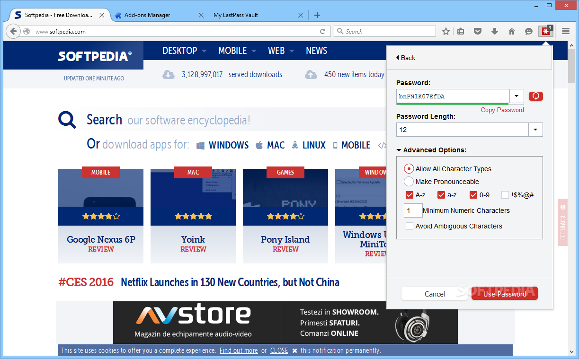This screenshot has height=359, width=579.
Task: Click the CLOSE cookie notification link
Action: (279, 350)
